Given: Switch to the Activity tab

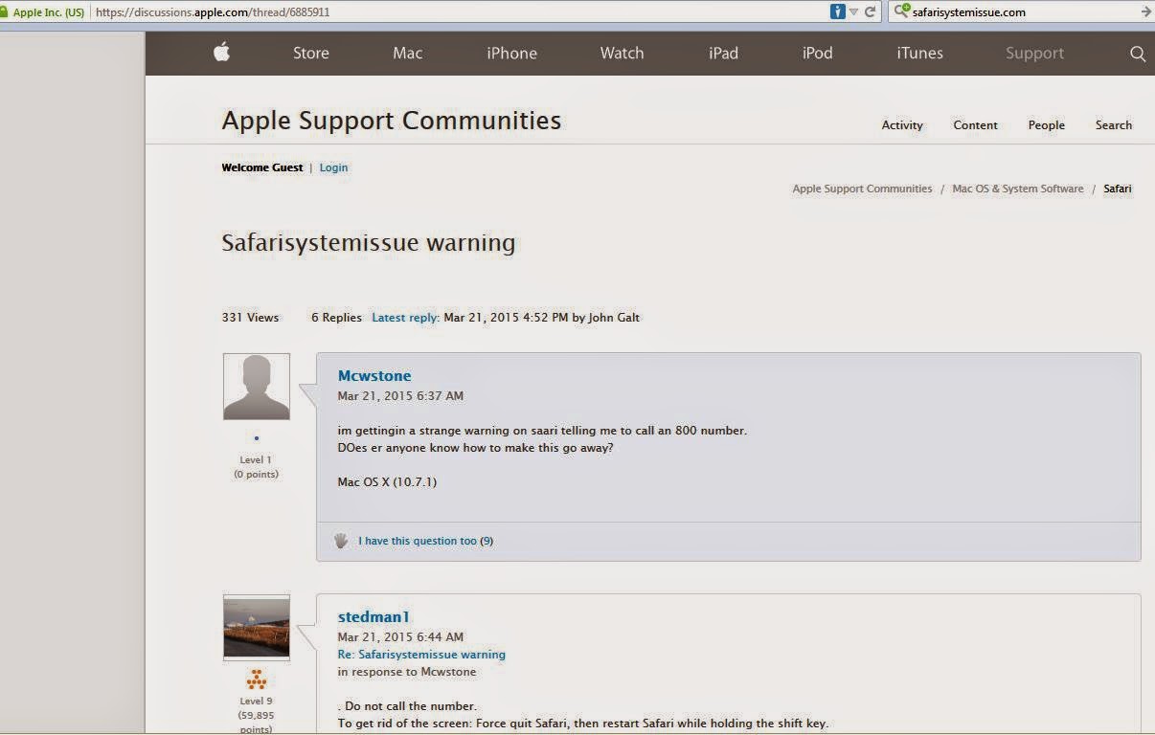Looking at the screenshot, I should coord(902,125).
